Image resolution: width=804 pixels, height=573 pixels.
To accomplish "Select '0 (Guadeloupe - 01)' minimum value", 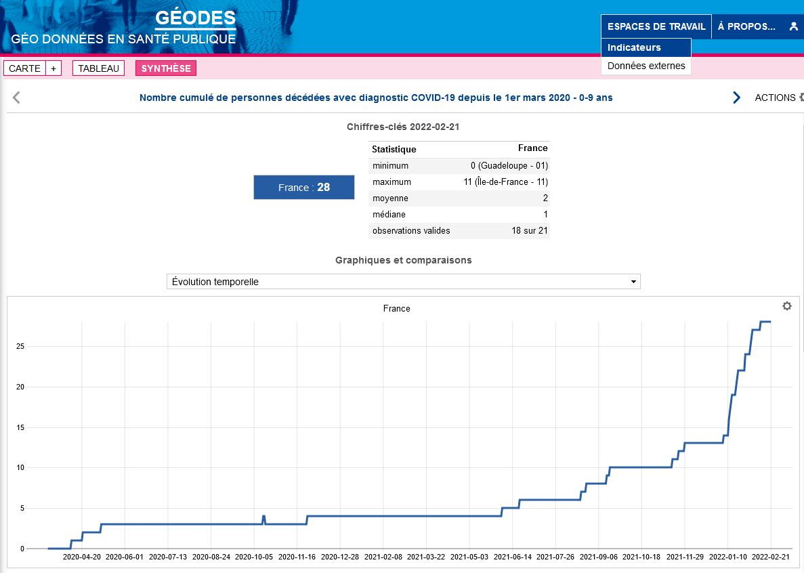I will (509, 165).
